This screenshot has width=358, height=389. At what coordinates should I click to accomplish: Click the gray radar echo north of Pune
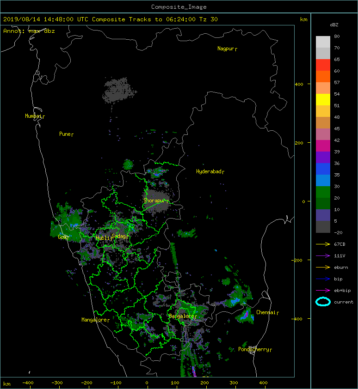pos(119,90)
